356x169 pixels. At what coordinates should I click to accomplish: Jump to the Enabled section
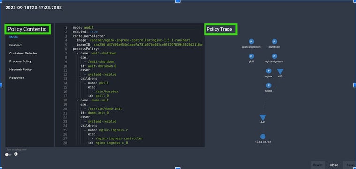tap(15, 45)
